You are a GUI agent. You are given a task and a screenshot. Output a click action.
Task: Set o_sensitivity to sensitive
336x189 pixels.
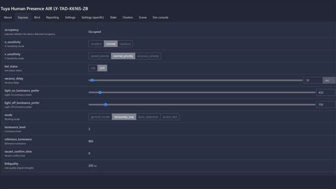[96, 44]
